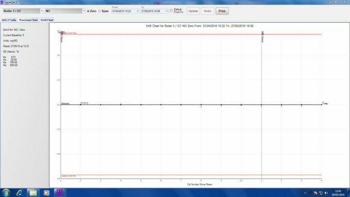Open the Windows Start menu

click(6, 192)
